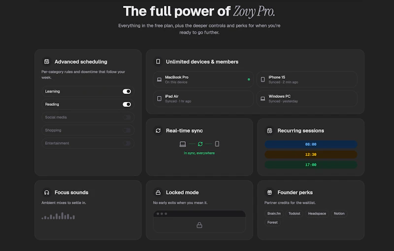Click the 'Real-time sync' heading

184,131
